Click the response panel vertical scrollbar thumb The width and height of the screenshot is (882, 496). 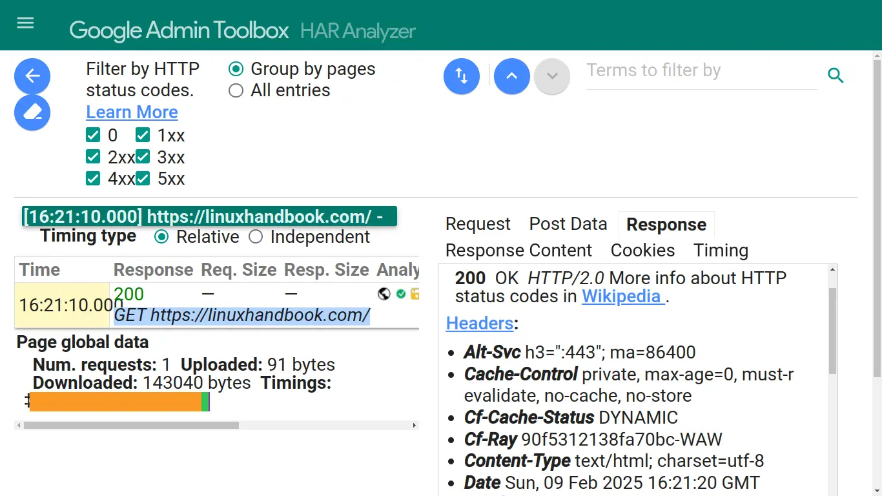(832, 331)
